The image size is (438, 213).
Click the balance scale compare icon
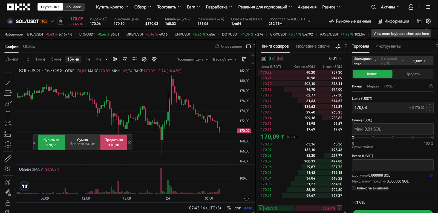(x=154, y=59)
